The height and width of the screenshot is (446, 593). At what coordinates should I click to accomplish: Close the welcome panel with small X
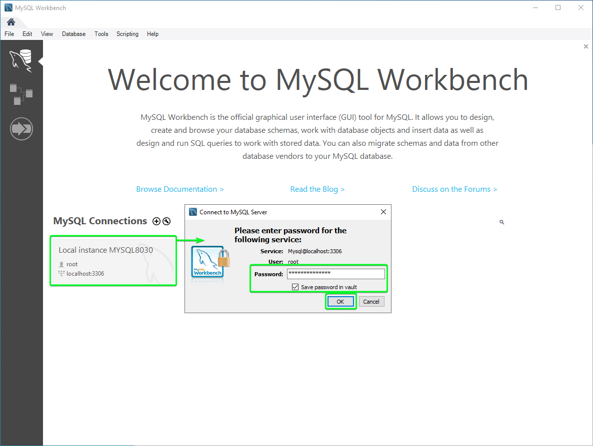(586, 46)
